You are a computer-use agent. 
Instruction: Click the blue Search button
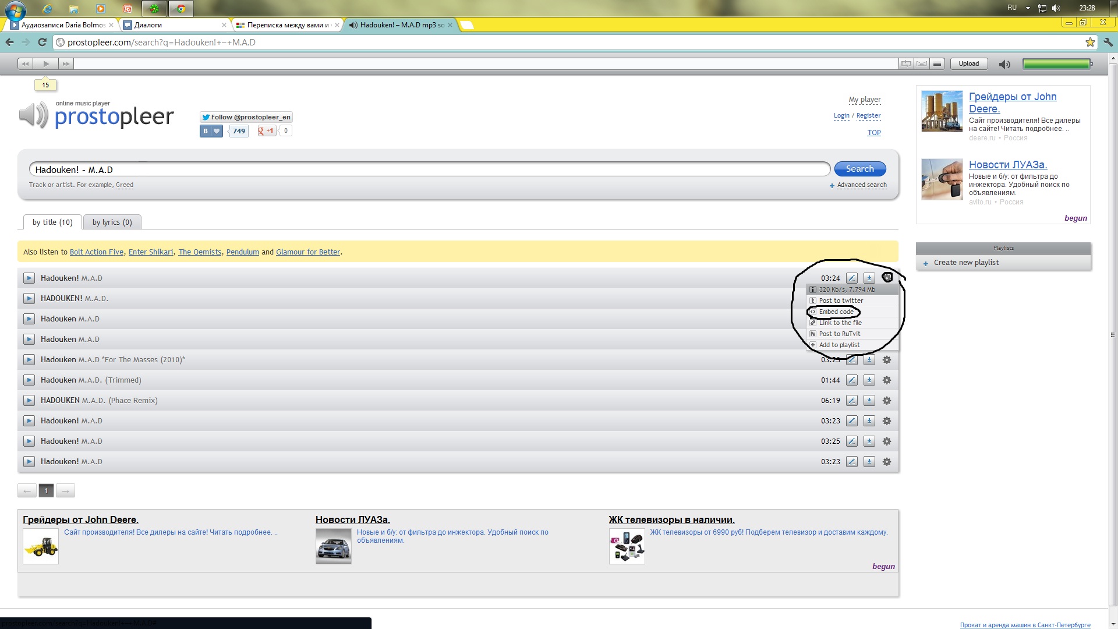860,169
